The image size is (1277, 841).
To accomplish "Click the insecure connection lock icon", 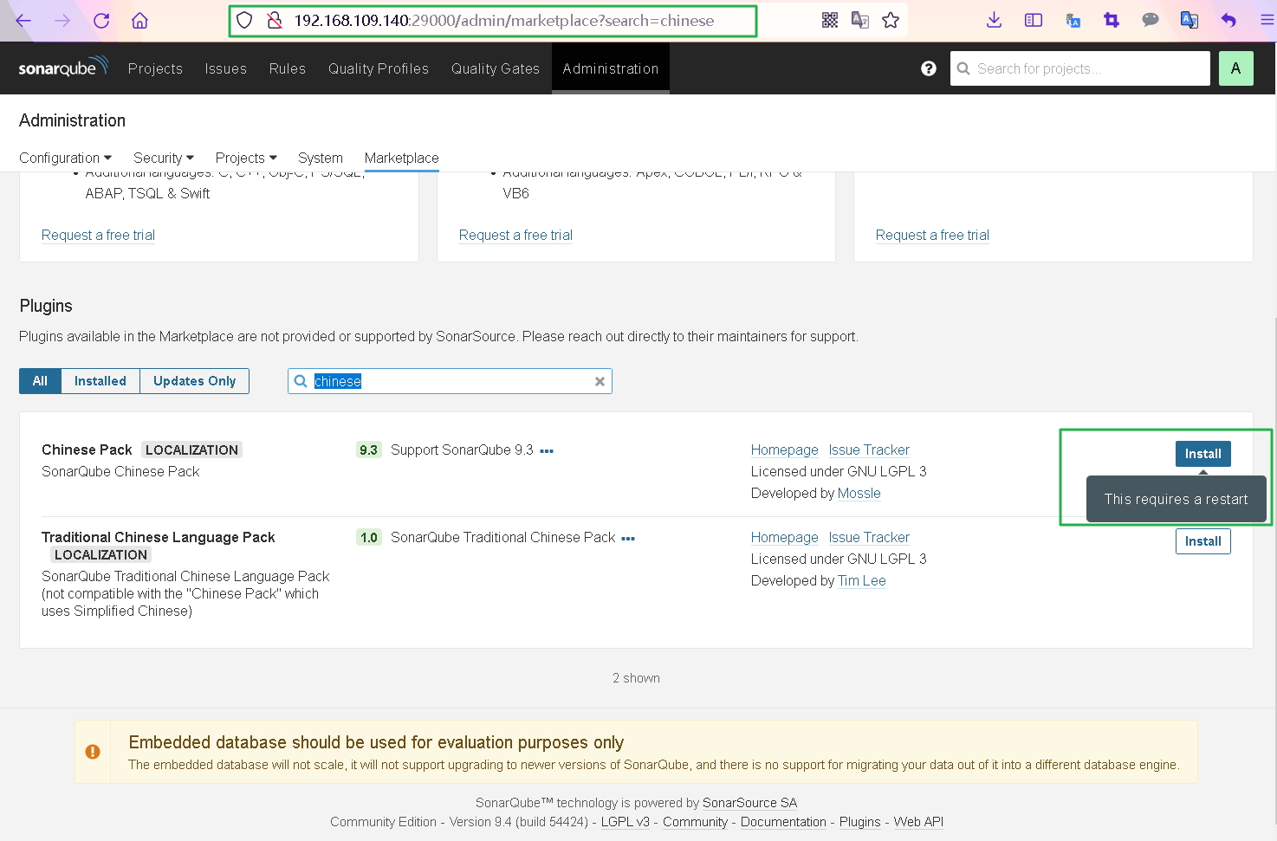I will click(275, 20).
